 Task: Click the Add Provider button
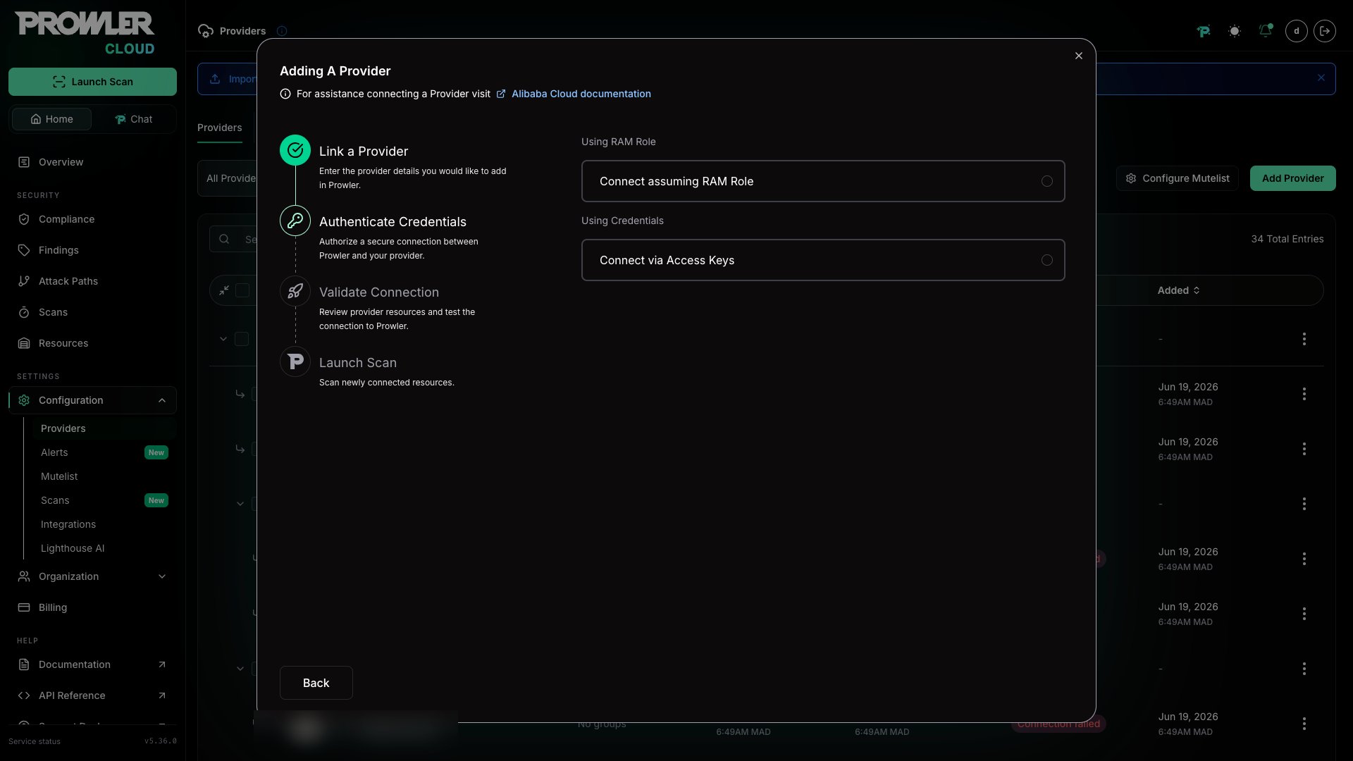point(1292,178)
